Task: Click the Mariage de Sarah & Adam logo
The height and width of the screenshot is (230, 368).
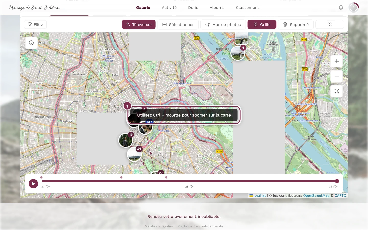Action: 34,8
